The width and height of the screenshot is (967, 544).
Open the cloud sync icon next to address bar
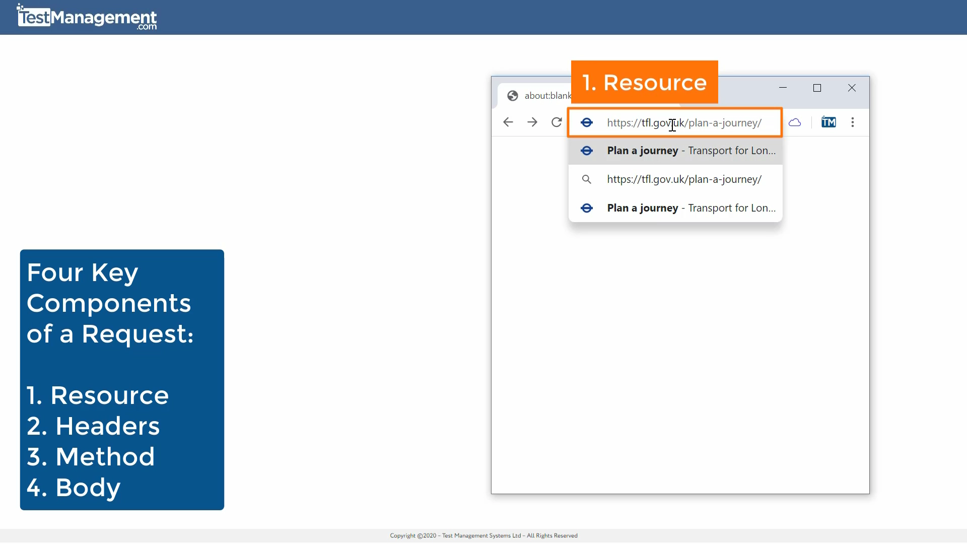pyautogui.click(x=795, y=122)
